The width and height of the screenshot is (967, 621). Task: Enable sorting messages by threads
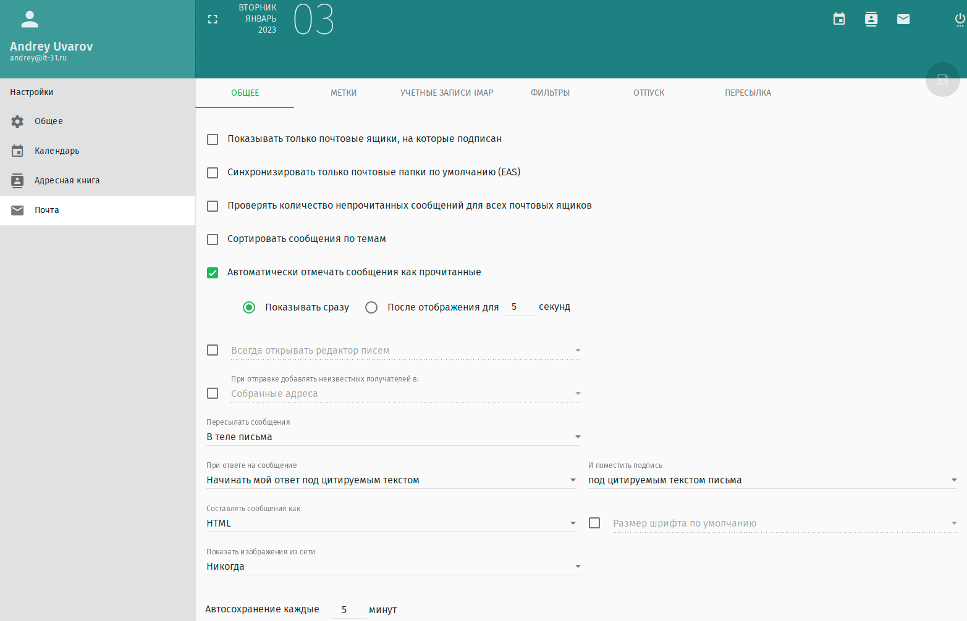point(213,240)
